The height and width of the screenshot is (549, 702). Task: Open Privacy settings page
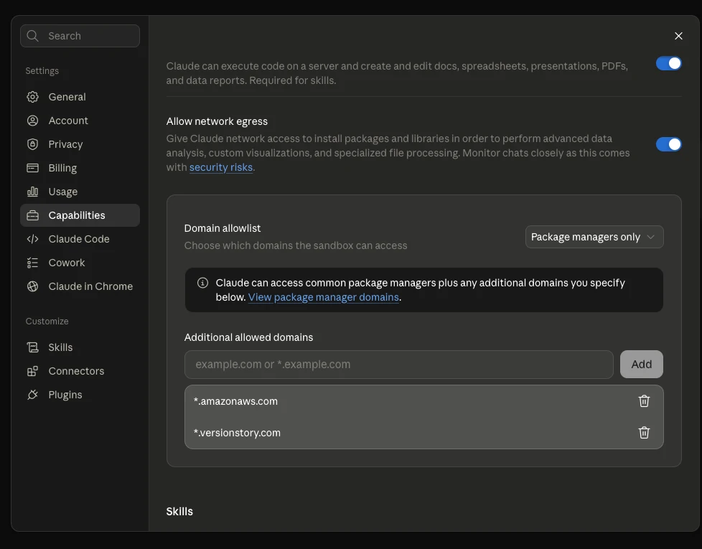point(80,144)
